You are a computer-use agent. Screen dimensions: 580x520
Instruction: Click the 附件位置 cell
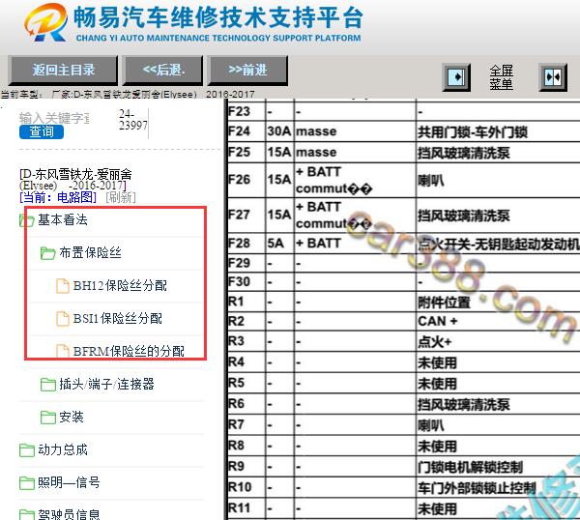(444, 303)
